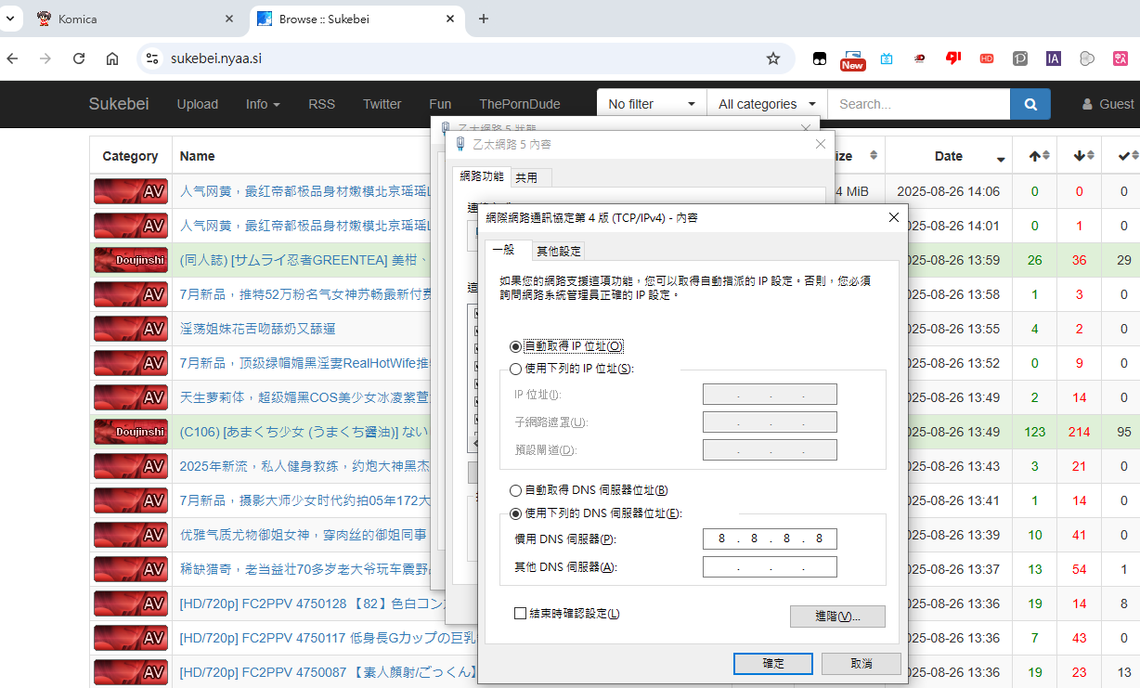Click the tab search arrow in Chrome
Viewport: 1140px width, 688px height.
tap(8, 19)
